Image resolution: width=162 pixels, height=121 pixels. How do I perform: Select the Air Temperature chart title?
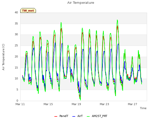[81, 3]
